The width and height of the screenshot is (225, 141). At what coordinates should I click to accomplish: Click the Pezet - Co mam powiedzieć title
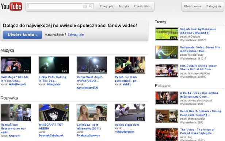126,79
